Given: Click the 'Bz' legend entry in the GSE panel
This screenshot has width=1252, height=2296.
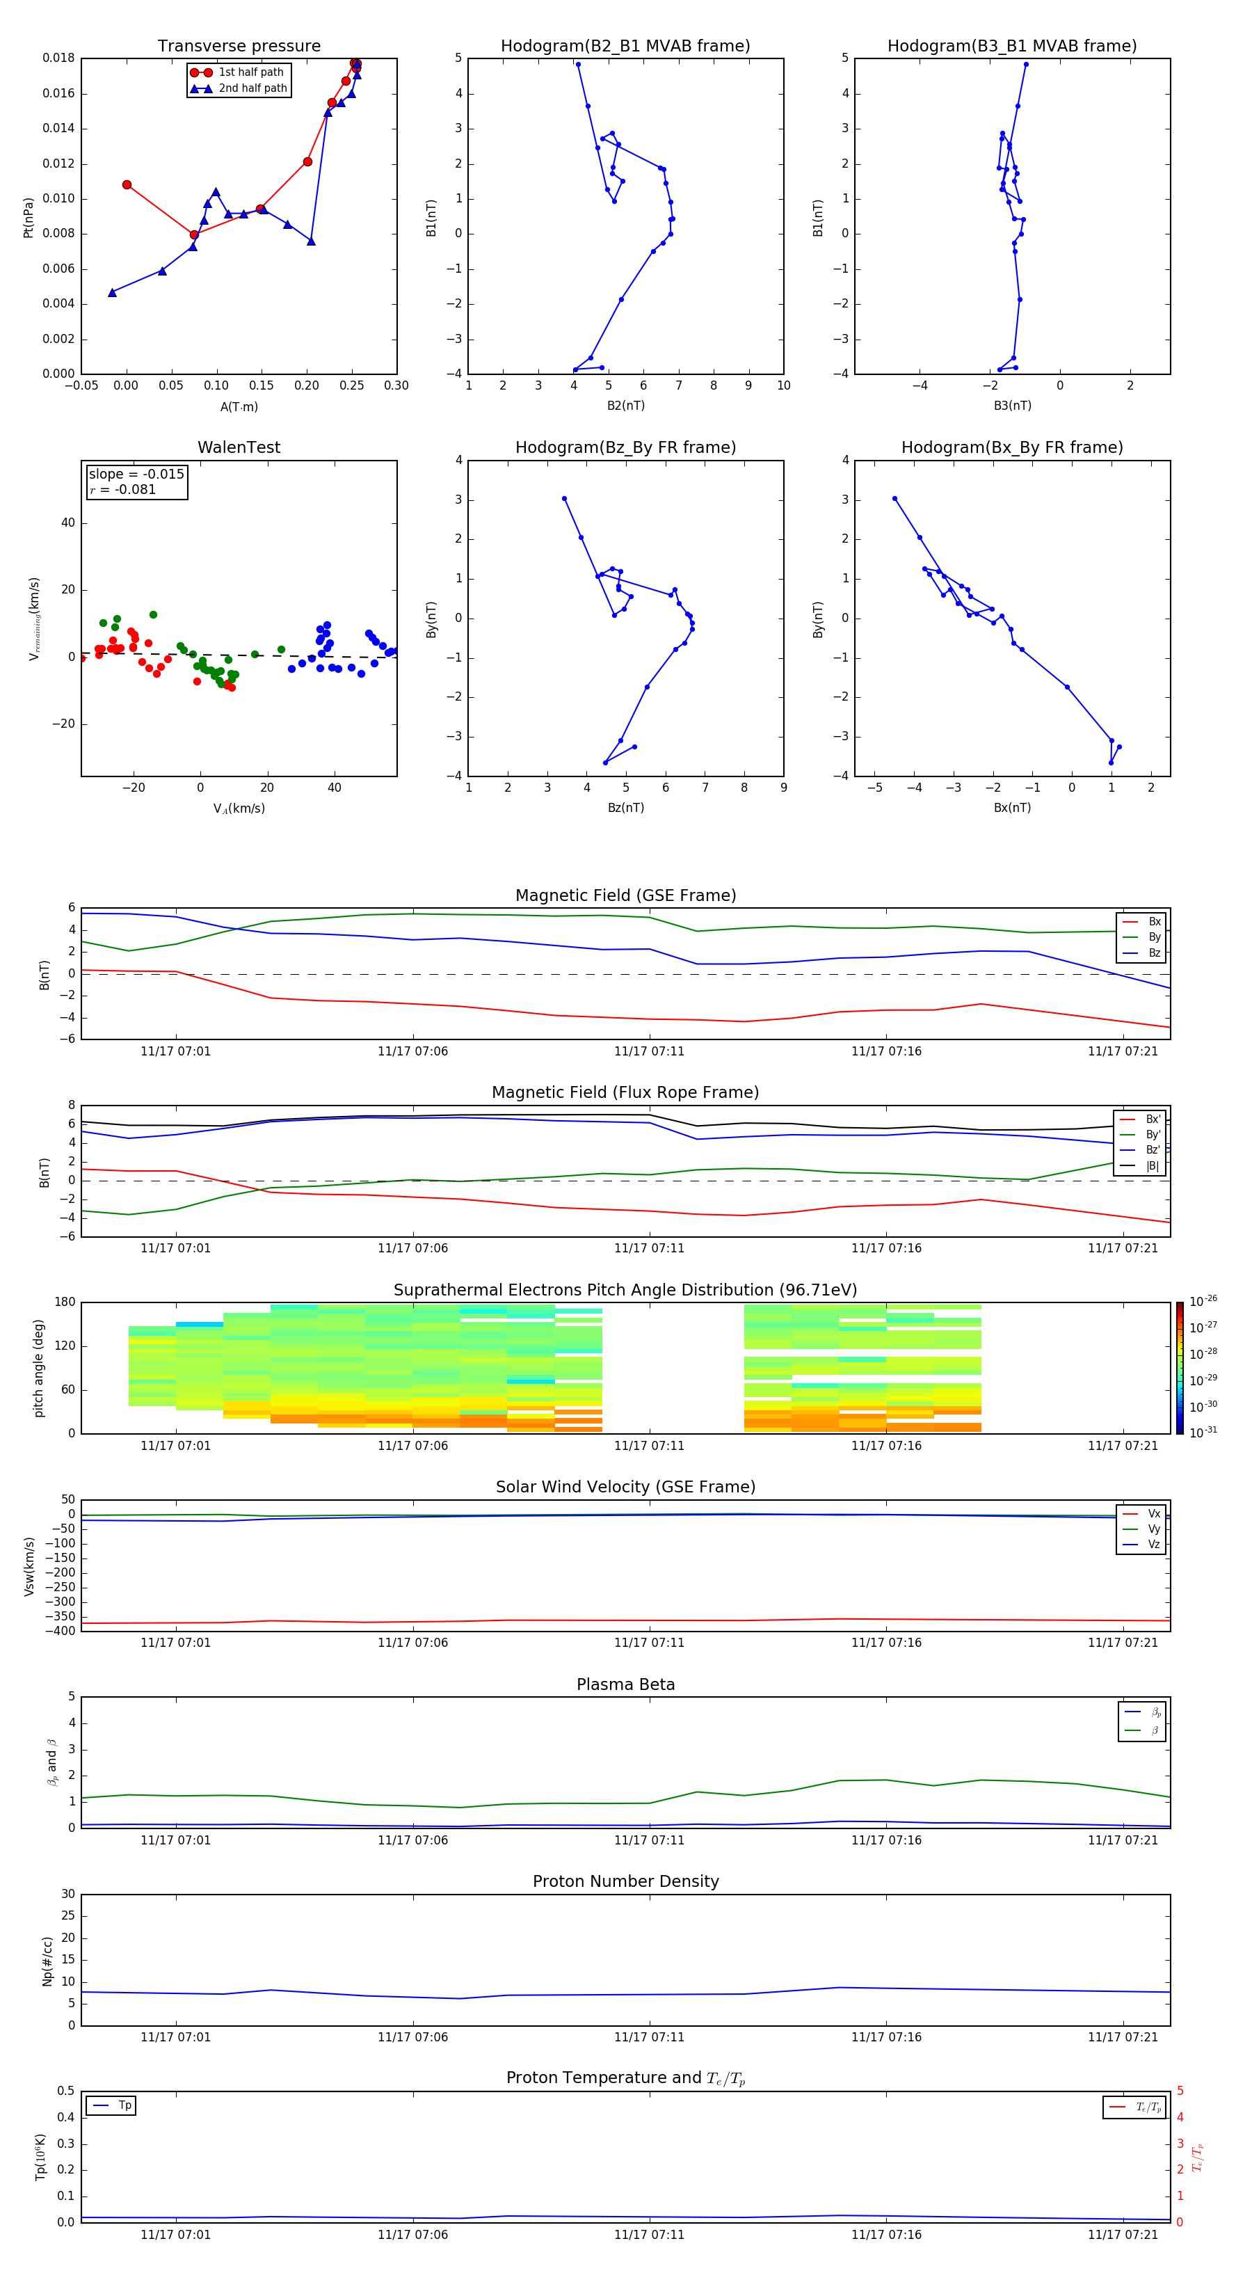Looking at the screenshot, I should point(1141,952).
